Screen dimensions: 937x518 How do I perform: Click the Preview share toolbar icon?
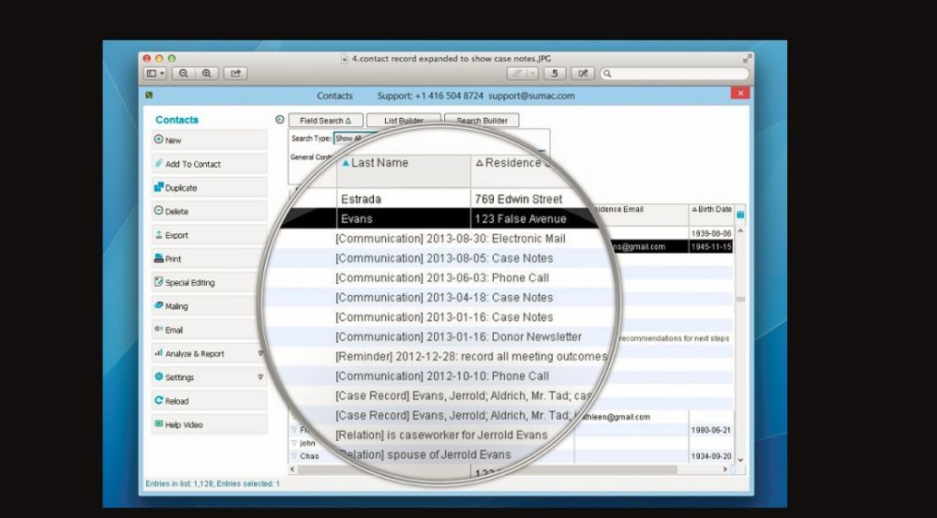pyautogui.click(x=235, y=73)
